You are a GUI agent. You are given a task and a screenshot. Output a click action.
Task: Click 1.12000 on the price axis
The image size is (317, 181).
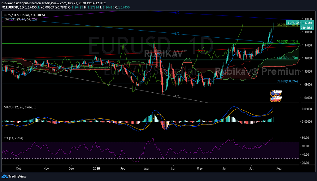point(307,58)
